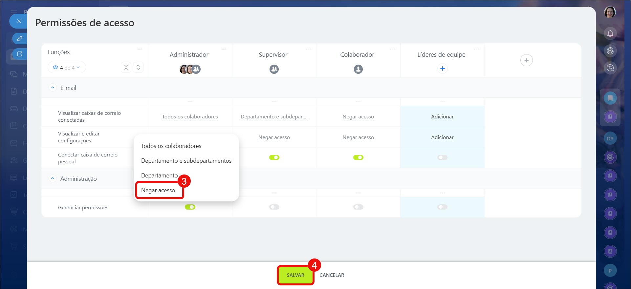This screenshot has width=631, height=289.
Task: Enable Gerenciar permissões for Colaborador
Action: coord(358,207)
